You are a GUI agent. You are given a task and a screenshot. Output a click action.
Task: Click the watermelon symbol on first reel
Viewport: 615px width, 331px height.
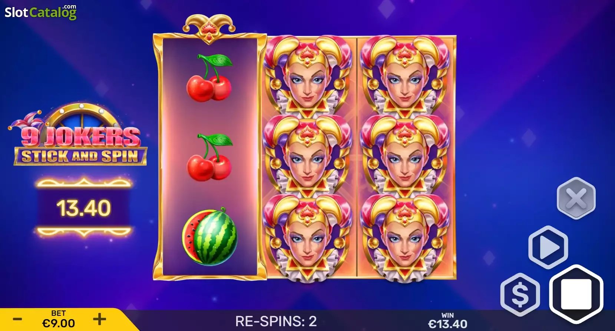click(x=209, y=236)
